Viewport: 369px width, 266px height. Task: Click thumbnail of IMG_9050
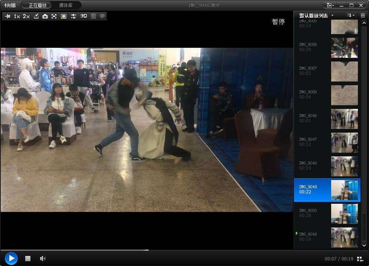point(344,214)
